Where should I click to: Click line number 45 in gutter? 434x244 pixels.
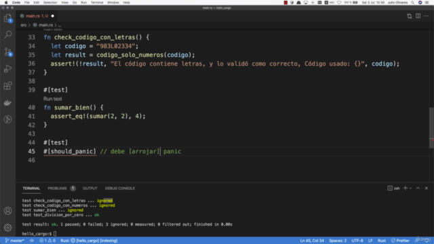click(x=31, y=151)
